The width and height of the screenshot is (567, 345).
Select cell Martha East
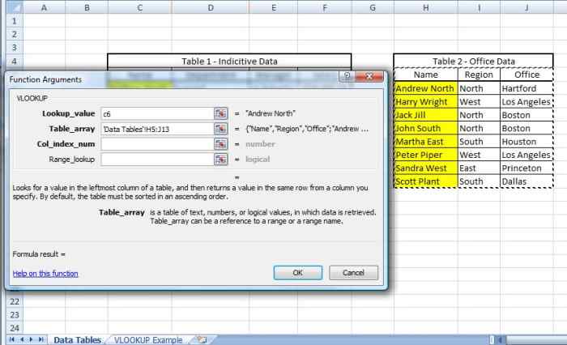pyautogui.click(x=425, y=142)
